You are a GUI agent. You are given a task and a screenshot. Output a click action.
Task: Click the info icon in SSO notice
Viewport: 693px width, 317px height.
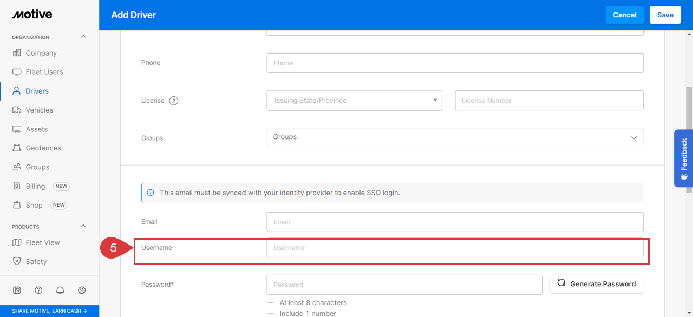151,193
